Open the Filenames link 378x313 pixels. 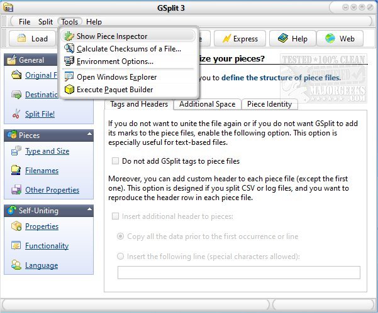[42, 171]
